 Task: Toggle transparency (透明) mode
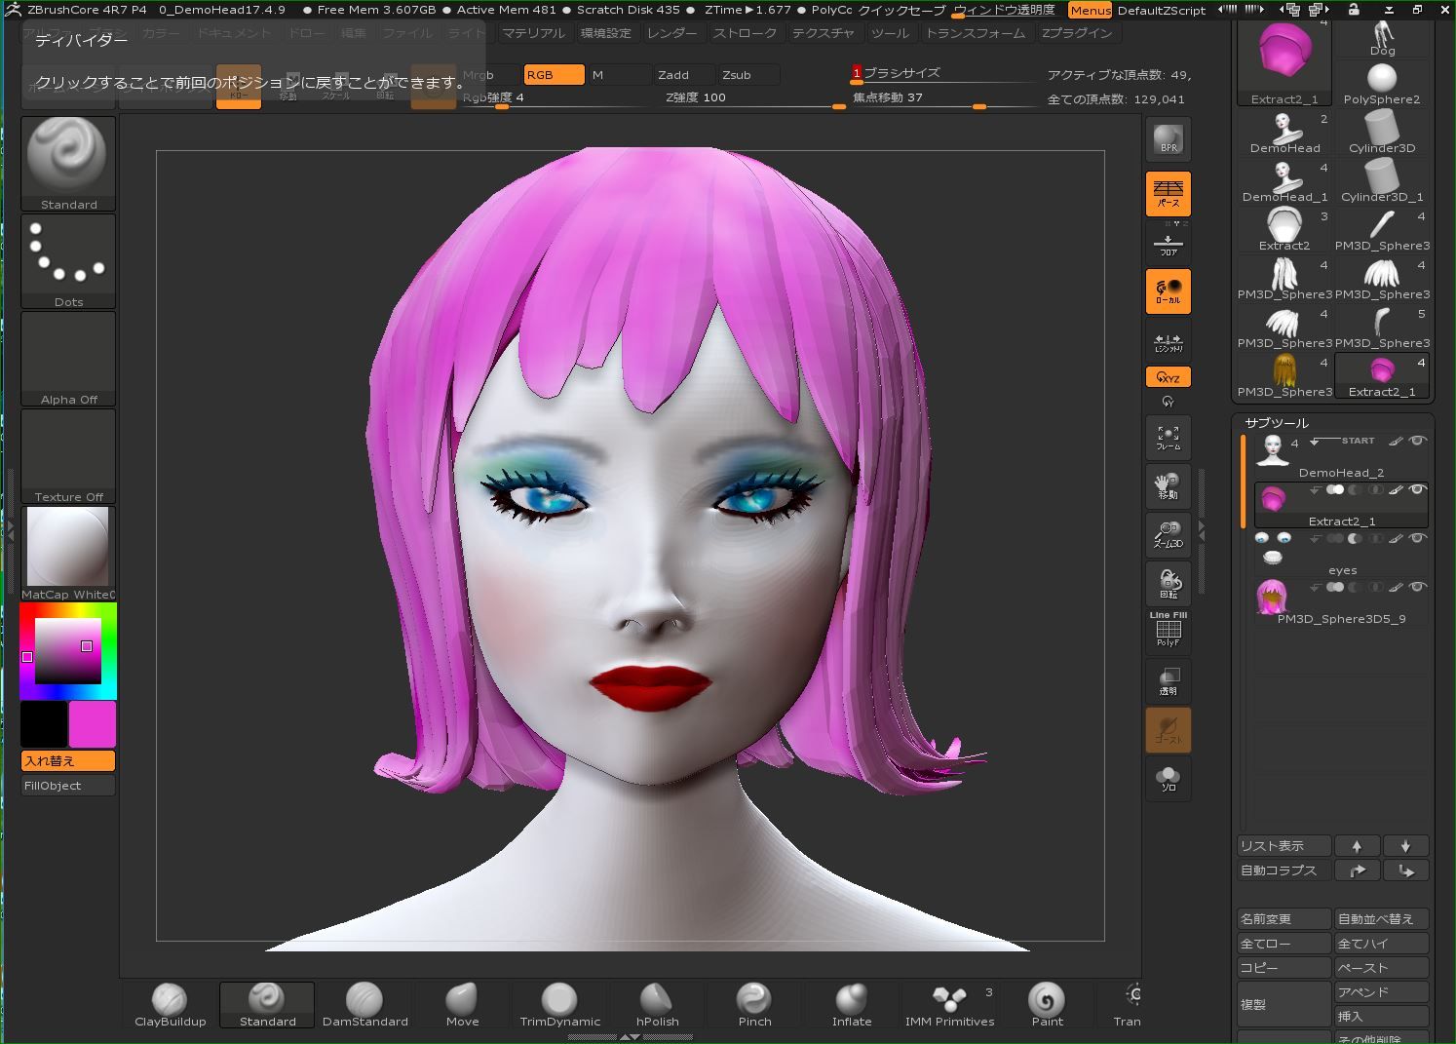coord(1169,680)
